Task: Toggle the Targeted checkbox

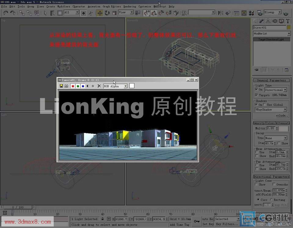Action: pyautogui.click(x=256, y=95)
